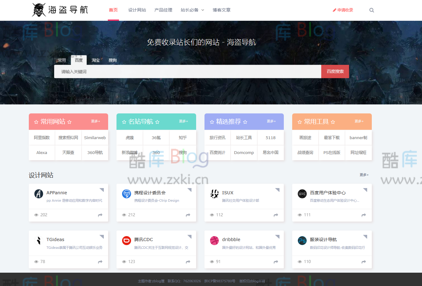The image size is (422, 286).
Task: Click the 百度搜索 search button
Action: pyautogui.click(x=335, y=71)
